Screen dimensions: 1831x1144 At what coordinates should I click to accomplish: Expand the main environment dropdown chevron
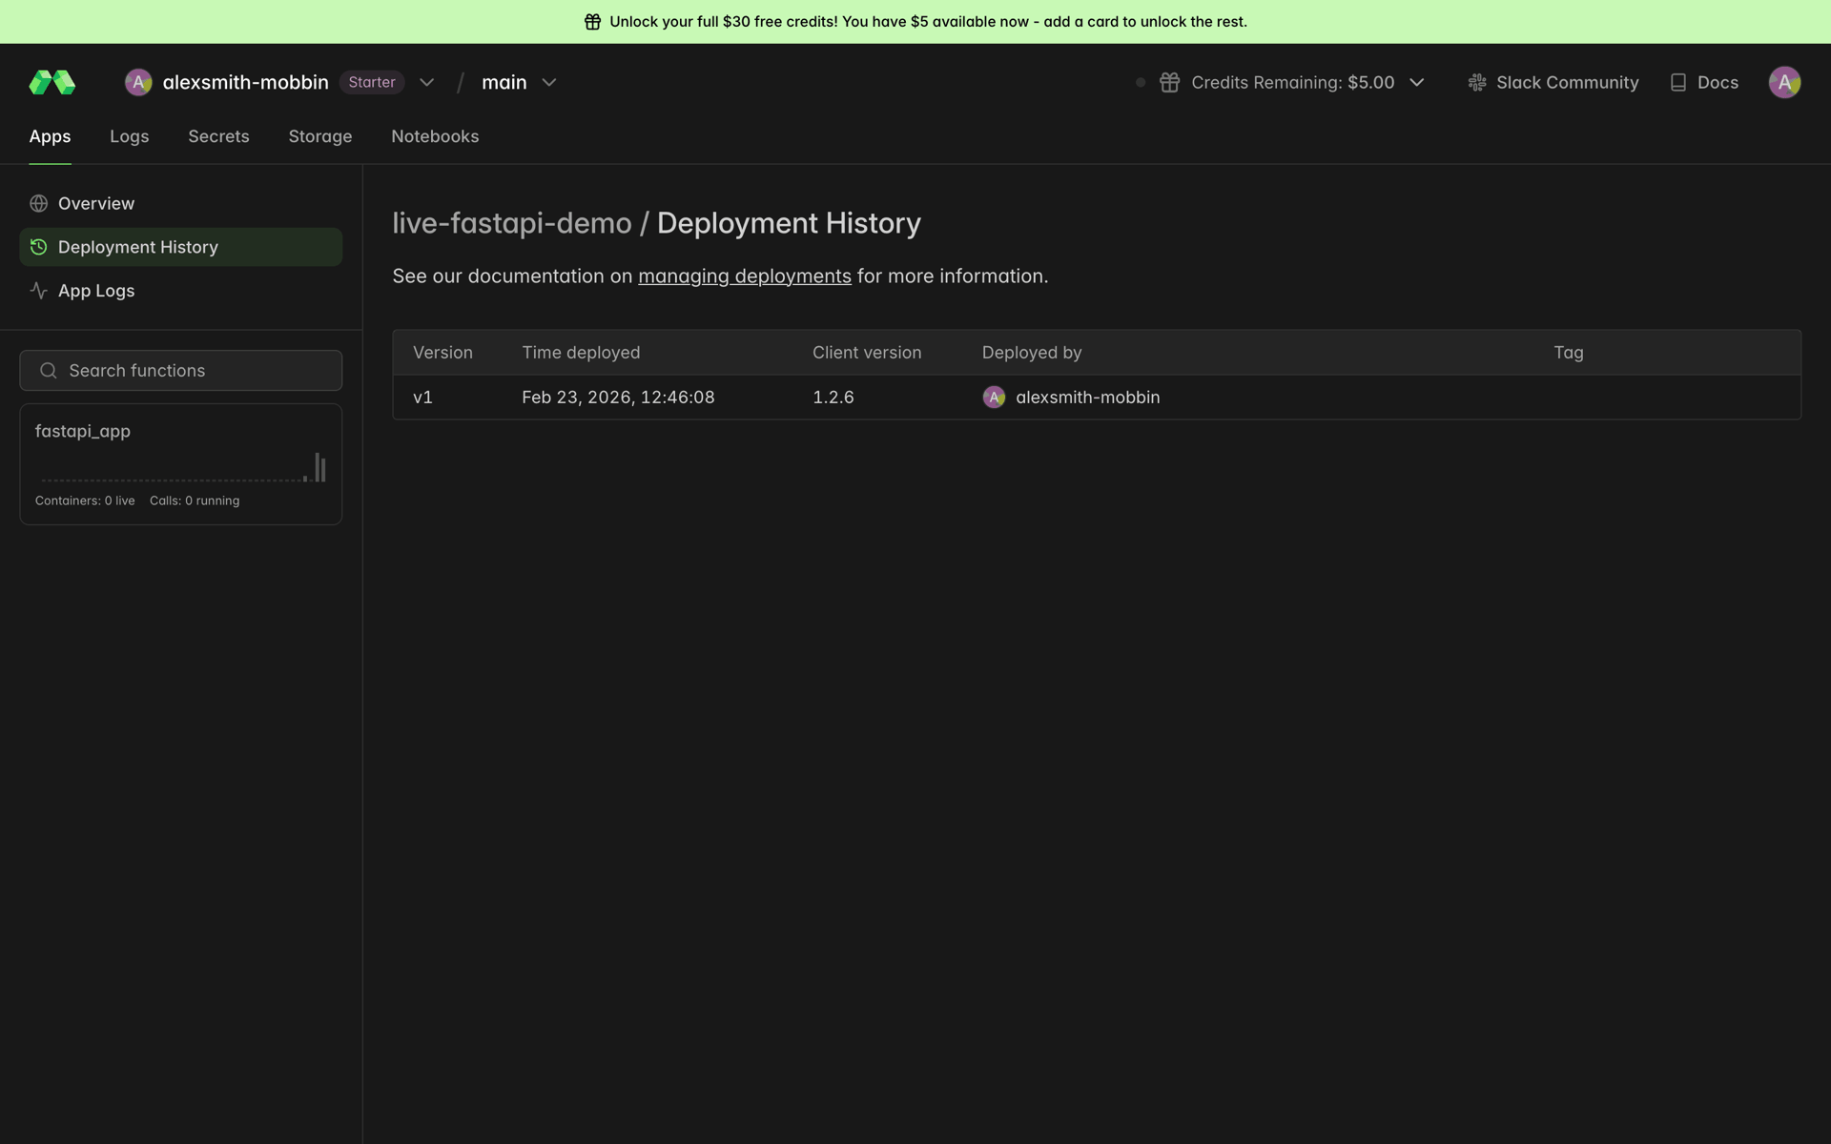pyautogui.click(x=549, y=83)
